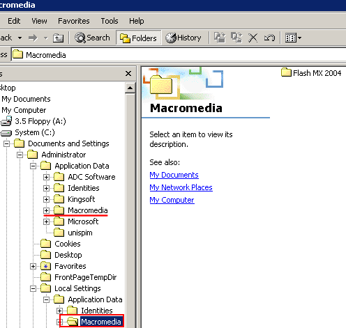
Task: Open the Help menu
Action: (x=137, y=21)
